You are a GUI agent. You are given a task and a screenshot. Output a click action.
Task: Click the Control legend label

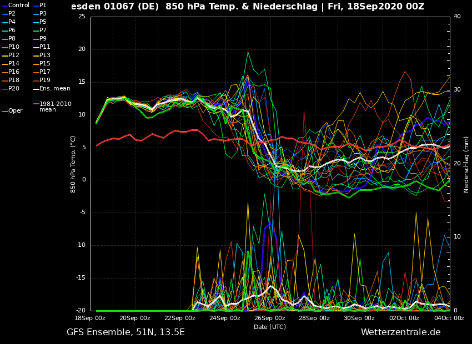(x=19, y=5)
